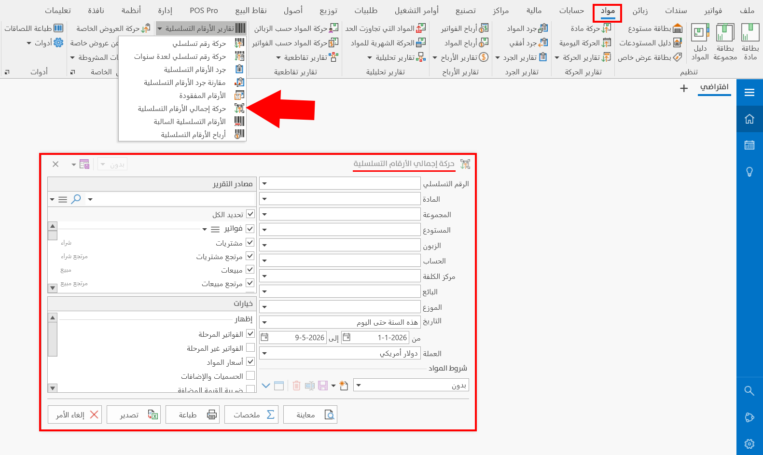Open the فواتير ribbon tab
763x455 pixels.
click(713, 11)
